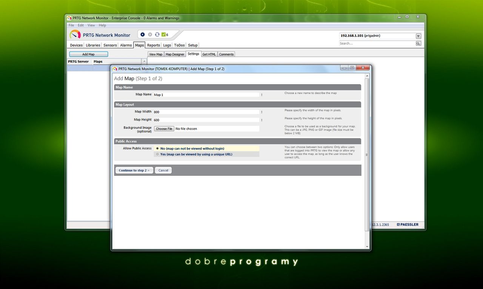The width and height of the screenshot is (483, 289).
Task: Open the Get HTML sub-tab
Action: [209, 54]
